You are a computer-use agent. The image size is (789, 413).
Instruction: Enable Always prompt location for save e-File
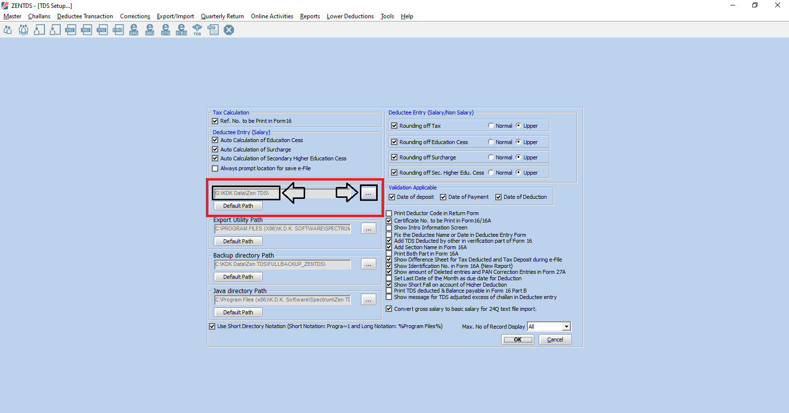pyautogui.click(x=215, y=168)
